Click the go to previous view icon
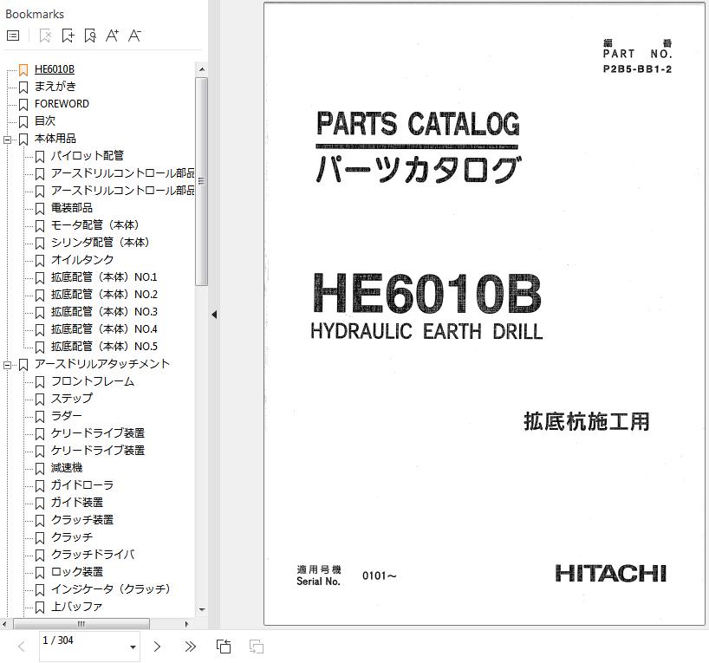Screen dimensions: 709x663 pos(224,647)
